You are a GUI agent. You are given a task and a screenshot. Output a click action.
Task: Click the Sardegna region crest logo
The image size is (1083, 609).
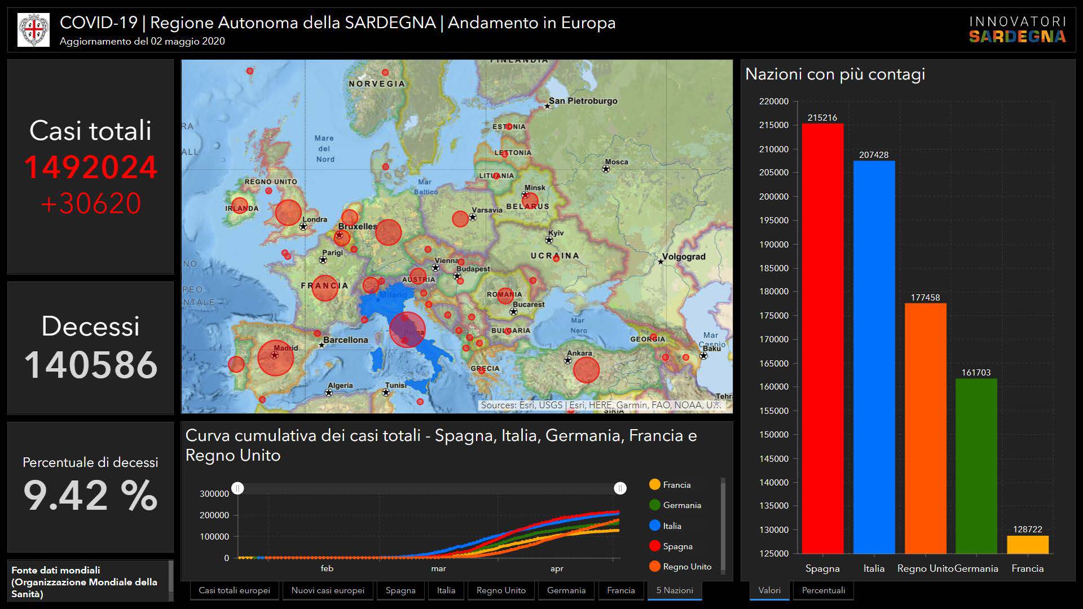click(33, 30)
